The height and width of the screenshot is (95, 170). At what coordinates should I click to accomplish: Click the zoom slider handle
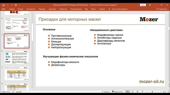(152, 92)
